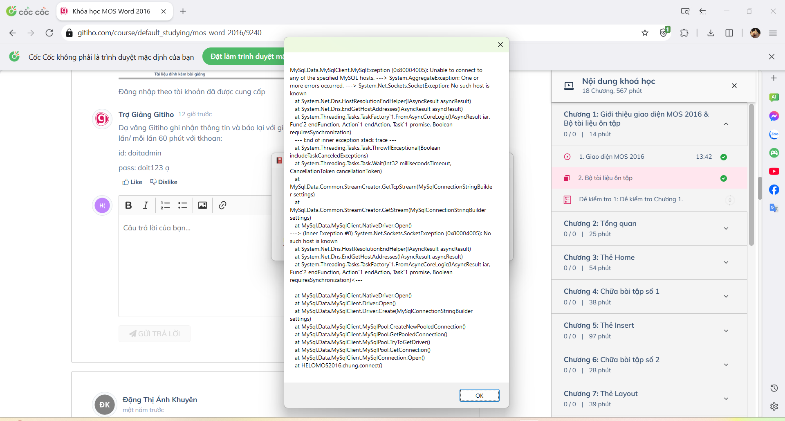The height and width of the screenshot is (421, 785).
Task: Open the AI sidebar icon
Action: (x=774, y=97)
